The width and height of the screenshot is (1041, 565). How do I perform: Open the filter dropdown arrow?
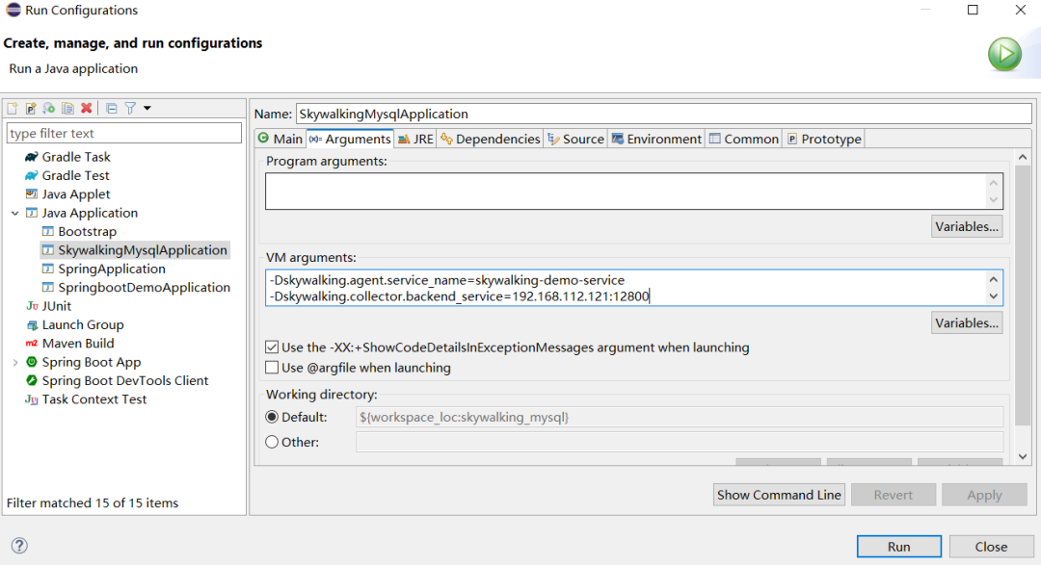(x=147, y=108)
